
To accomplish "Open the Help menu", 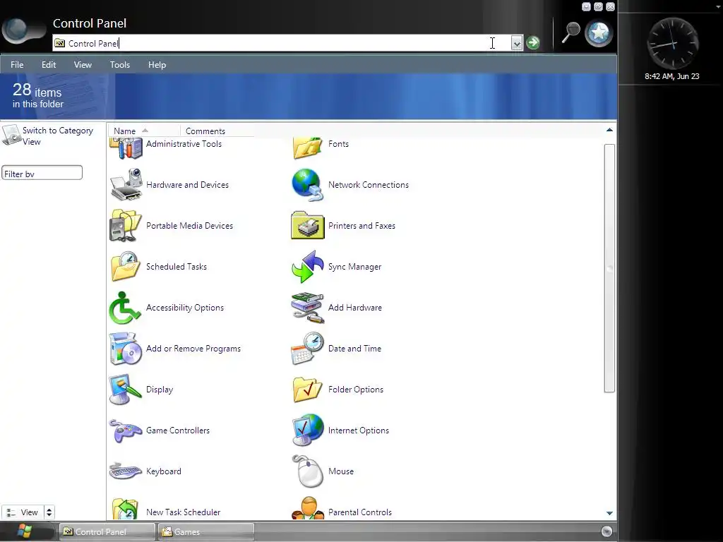I will pyautogui.click(x=157, y=65).
